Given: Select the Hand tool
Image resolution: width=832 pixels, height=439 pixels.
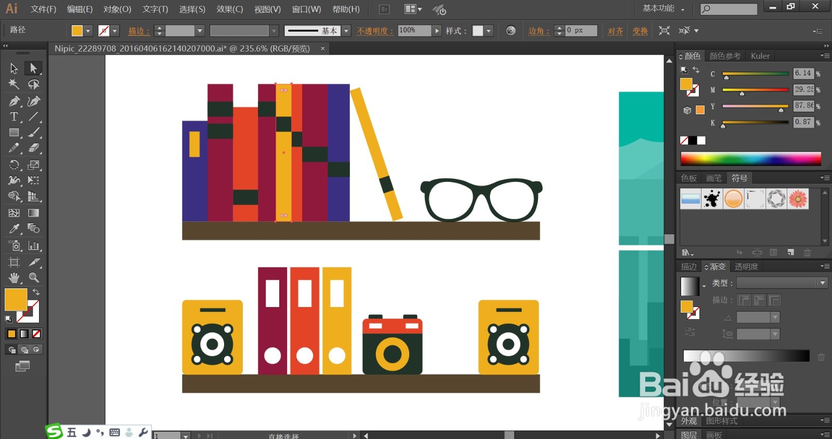Looking at the screenshot, I should (x=14, y=277).
